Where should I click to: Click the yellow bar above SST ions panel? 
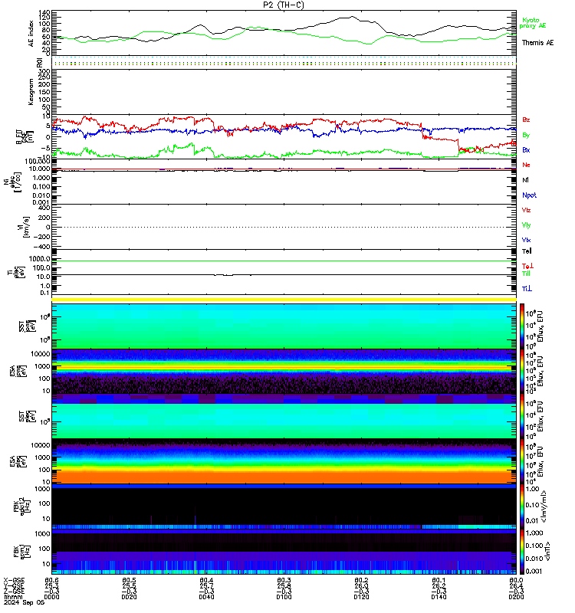(x=284, y=300)
